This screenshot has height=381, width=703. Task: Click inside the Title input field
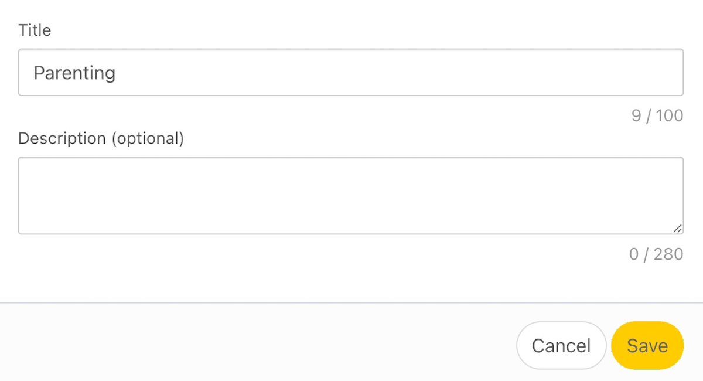351,72
